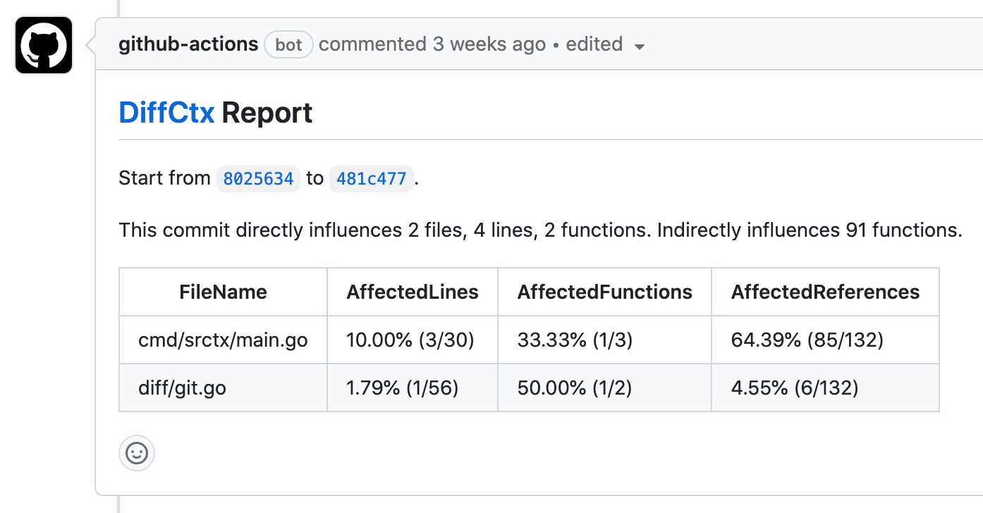Open the add reaction smiley icon
983x513 pixels.
[x=137, y=453]
